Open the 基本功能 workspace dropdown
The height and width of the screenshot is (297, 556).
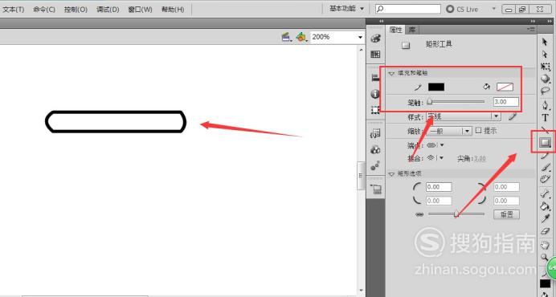[x=346, y=9]
